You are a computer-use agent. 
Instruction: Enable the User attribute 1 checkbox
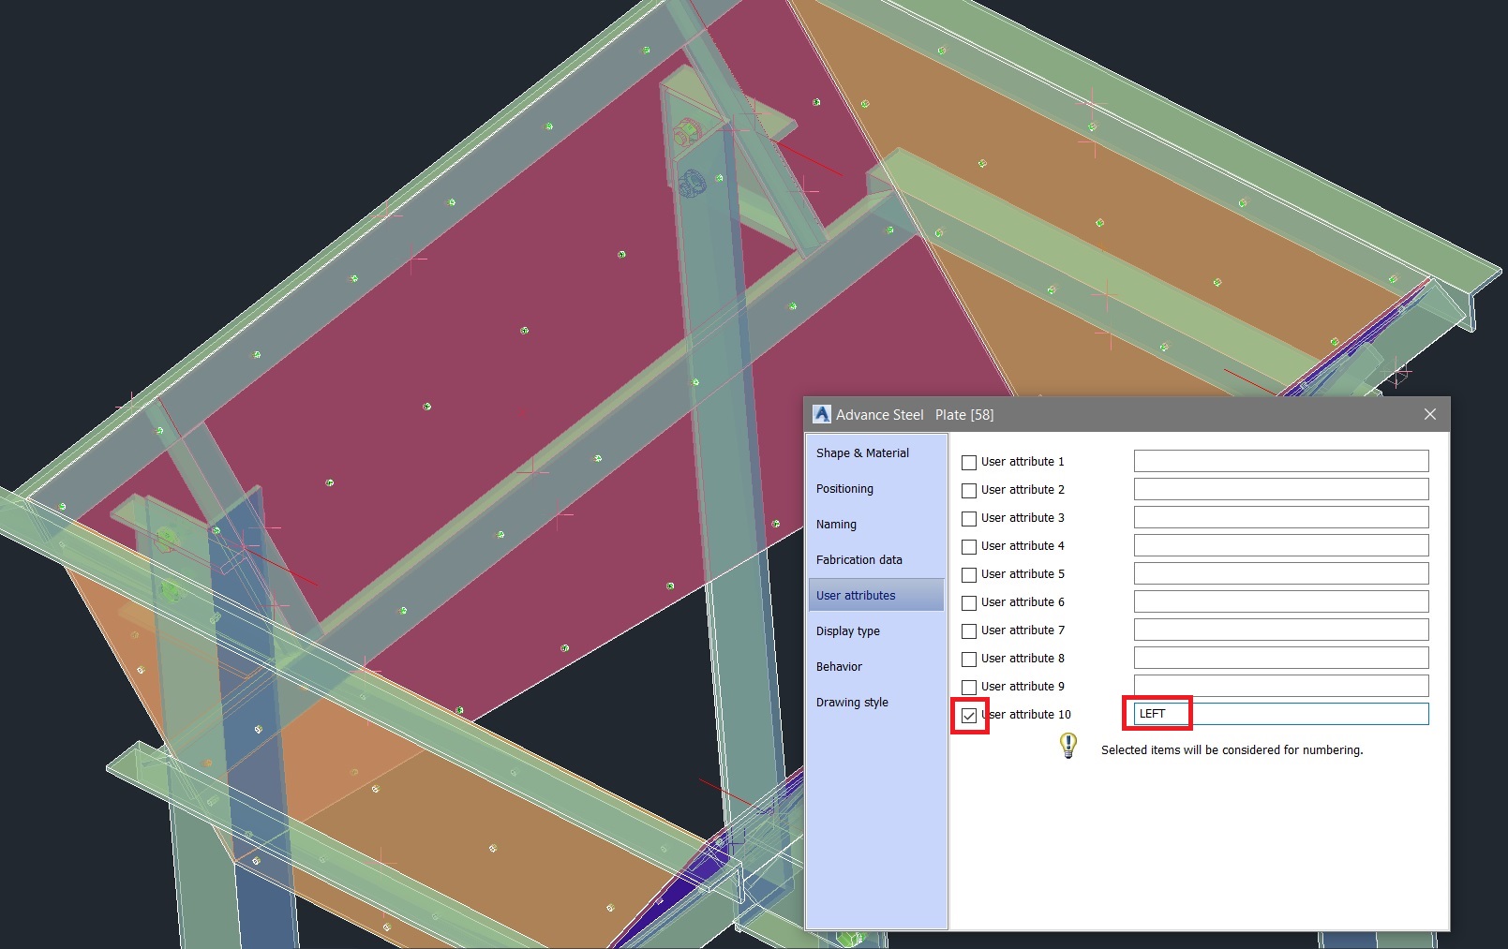click(x=968, y=461)
